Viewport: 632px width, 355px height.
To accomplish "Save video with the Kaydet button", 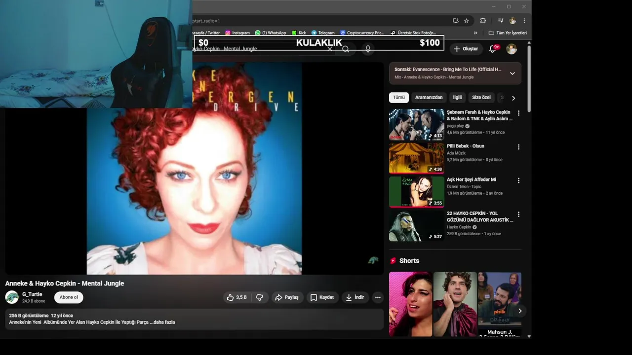I will click(x=322, y=297).
